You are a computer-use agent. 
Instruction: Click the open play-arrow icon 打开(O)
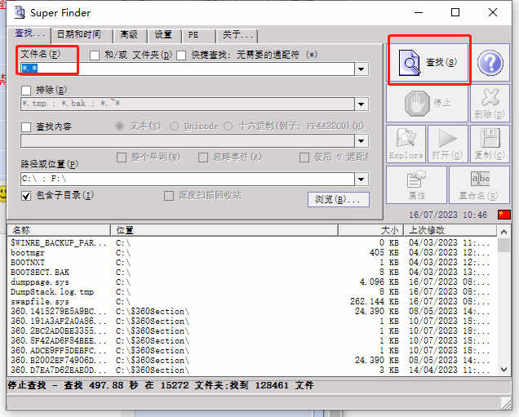coord(447,144)
